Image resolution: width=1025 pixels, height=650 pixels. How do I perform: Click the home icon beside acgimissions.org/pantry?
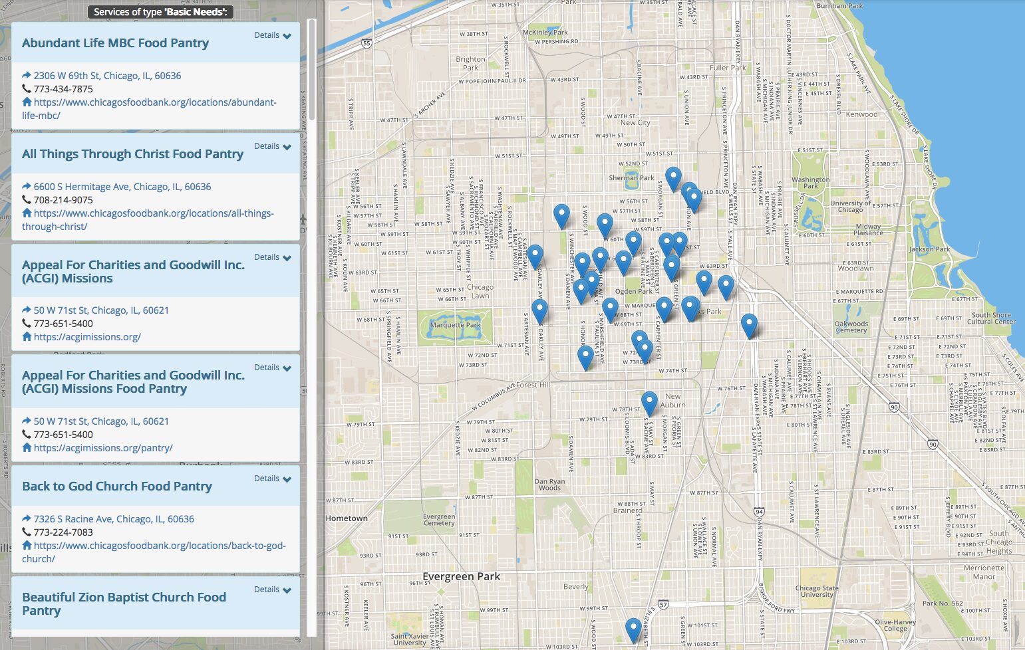27,448
